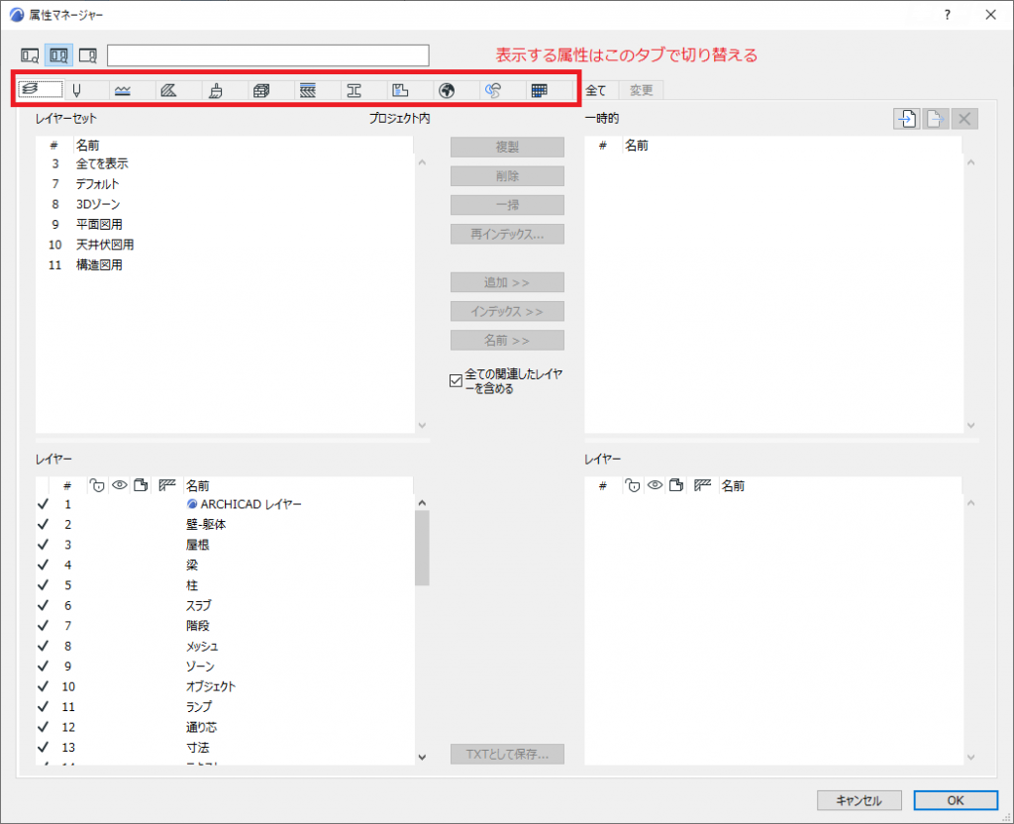Click the 追加 >> button
Viewport: 1014px width, 824px height.
[x=507, y=282]
